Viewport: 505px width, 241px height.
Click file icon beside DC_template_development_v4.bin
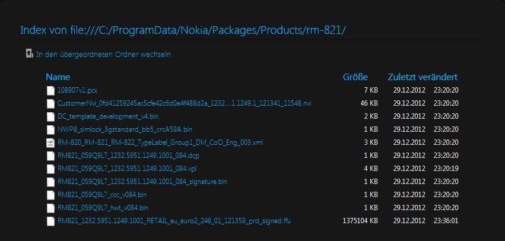pyautogui.click(x=50, y=116)
